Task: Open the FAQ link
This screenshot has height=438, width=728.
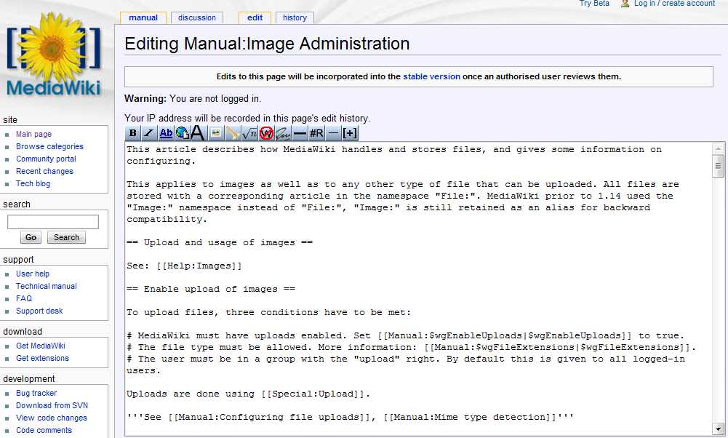Action: tap(24, 298)
